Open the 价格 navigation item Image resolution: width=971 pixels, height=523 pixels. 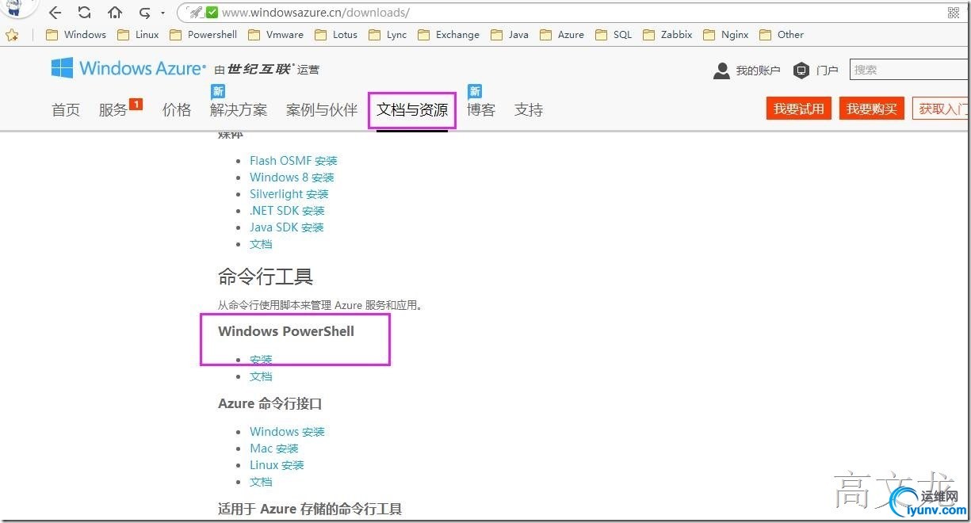click(x=177, y=110)
